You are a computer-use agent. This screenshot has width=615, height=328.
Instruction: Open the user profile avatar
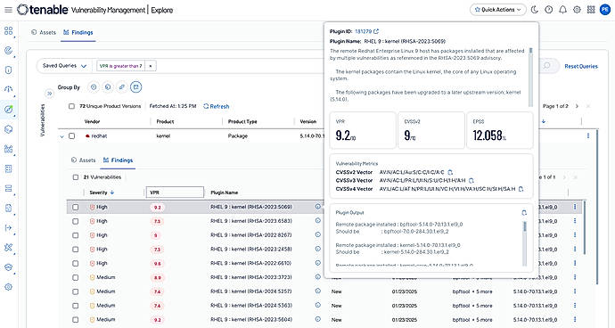pyautogui.click(x=605, y=10)
